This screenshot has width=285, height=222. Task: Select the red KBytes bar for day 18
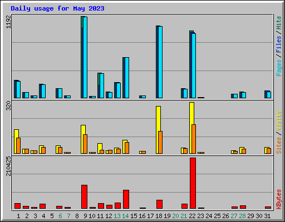pos(159,204)
